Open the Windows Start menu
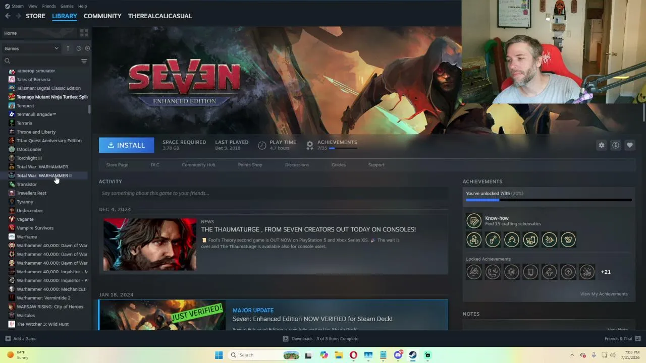 pyautogui.click(x=219, y=355)
